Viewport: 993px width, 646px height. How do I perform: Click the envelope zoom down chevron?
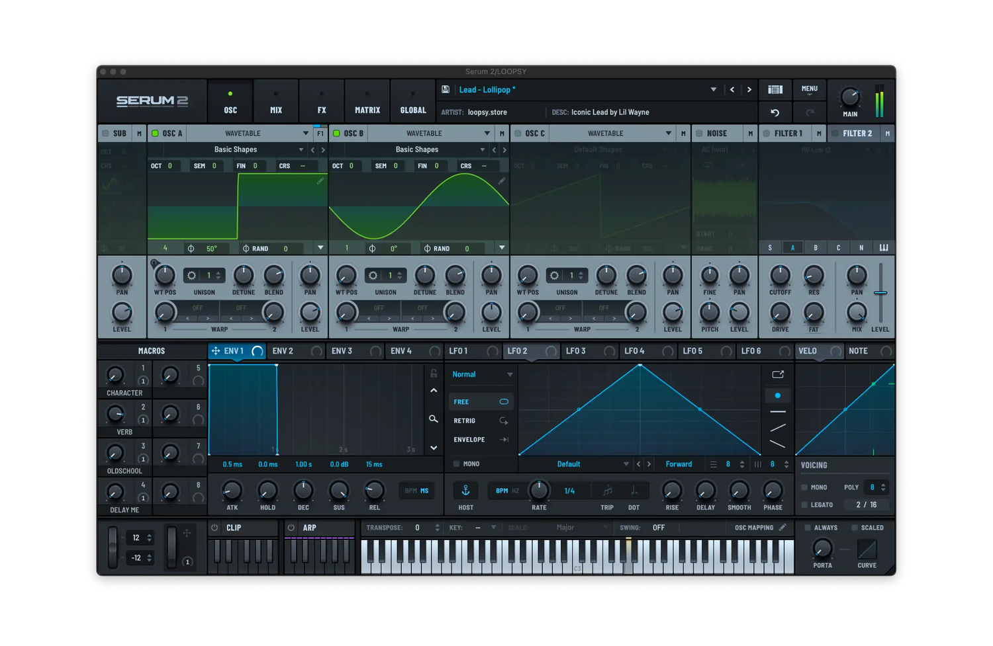(434, 448)
